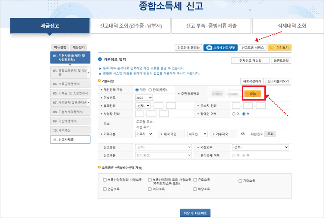Click the middle 휴대전화 number field
This screenshot has height=218, width=324.
point(159,106)
